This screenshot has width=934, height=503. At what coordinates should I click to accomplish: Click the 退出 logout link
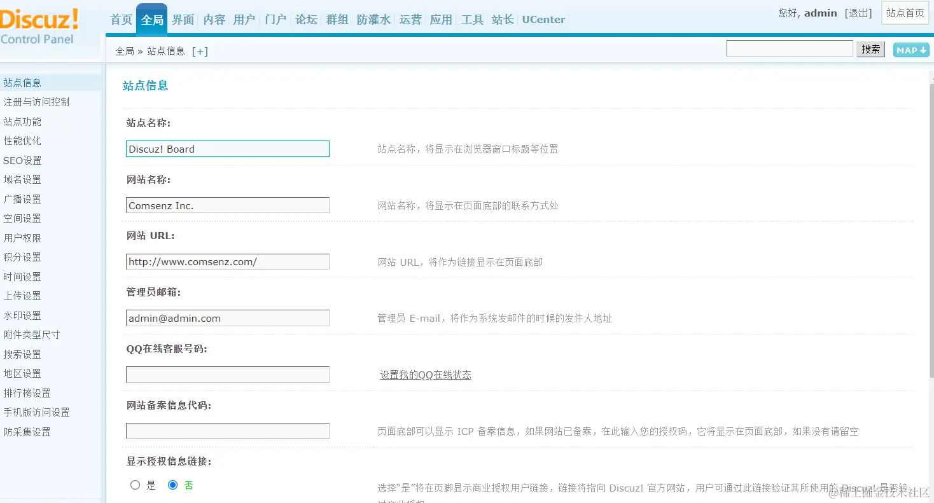[x=858, y=13]
